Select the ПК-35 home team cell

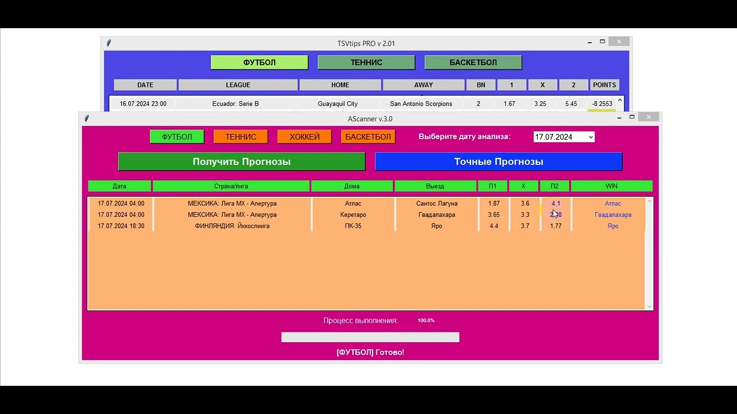[x=353, y=226]
